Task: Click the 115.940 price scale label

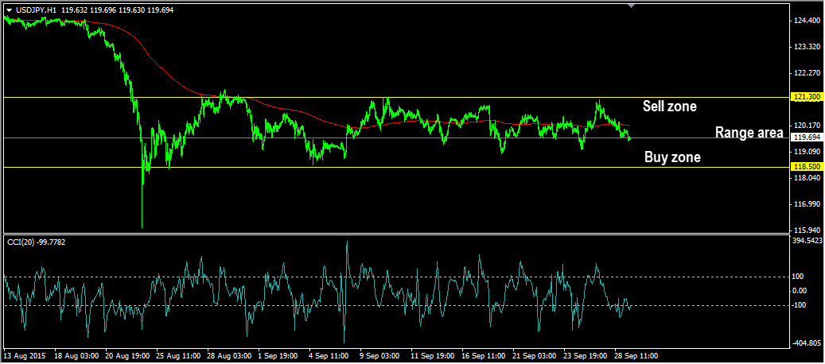Action: pos(806,230)
